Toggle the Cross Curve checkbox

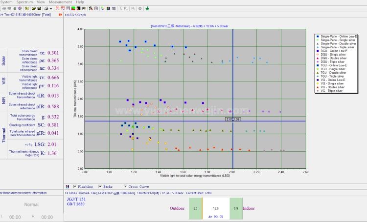pos(125,186)
